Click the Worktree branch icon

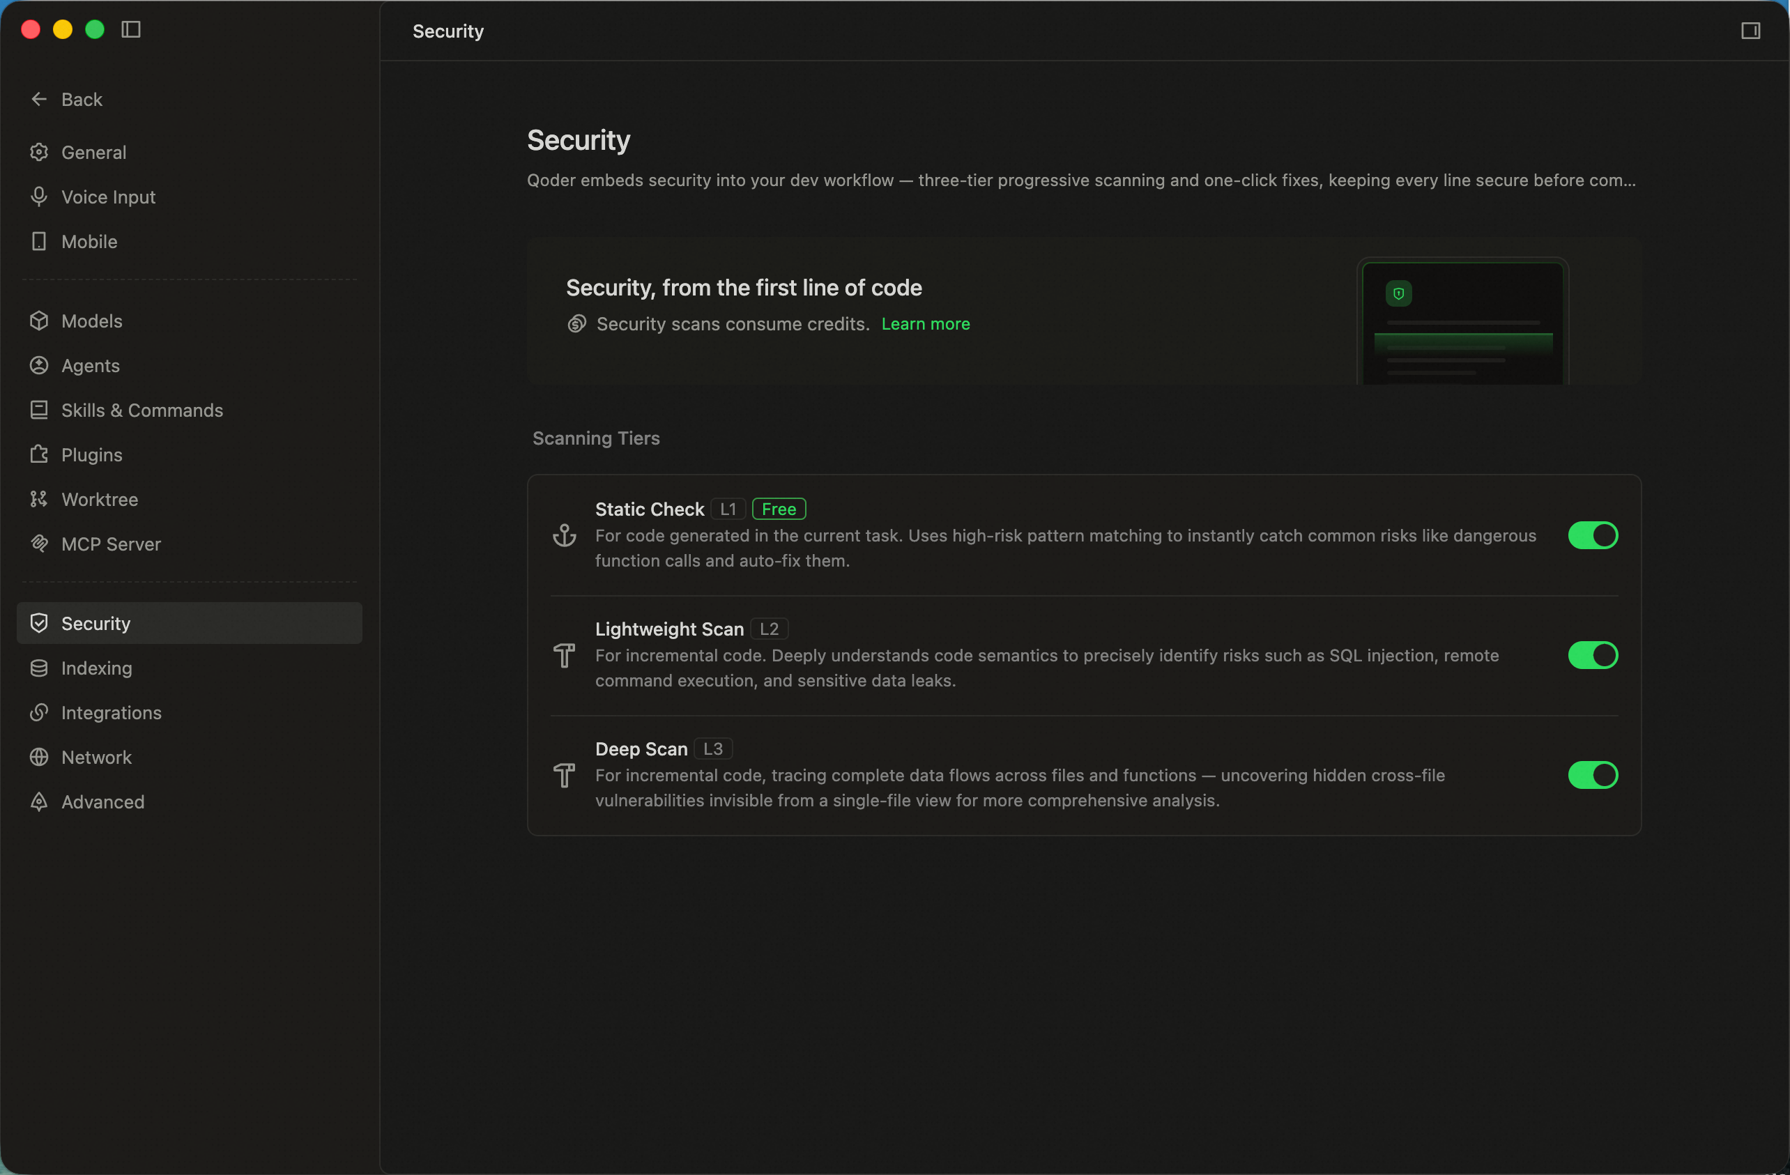(39, 499)
